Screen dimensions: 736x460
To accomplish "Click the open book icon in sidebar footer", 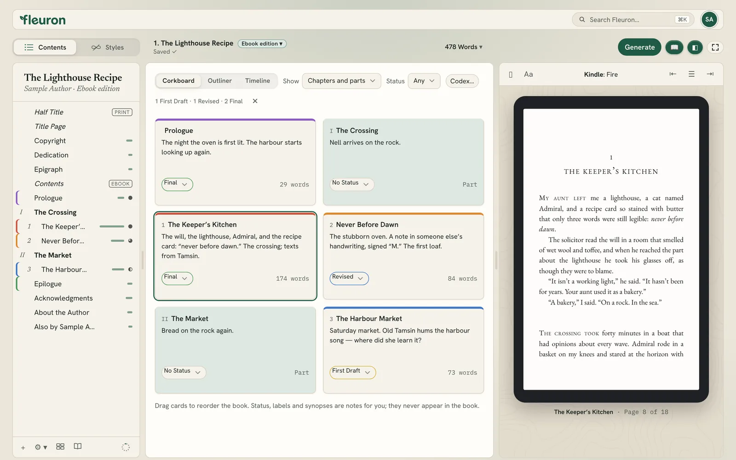I will [x=78, y=447].
